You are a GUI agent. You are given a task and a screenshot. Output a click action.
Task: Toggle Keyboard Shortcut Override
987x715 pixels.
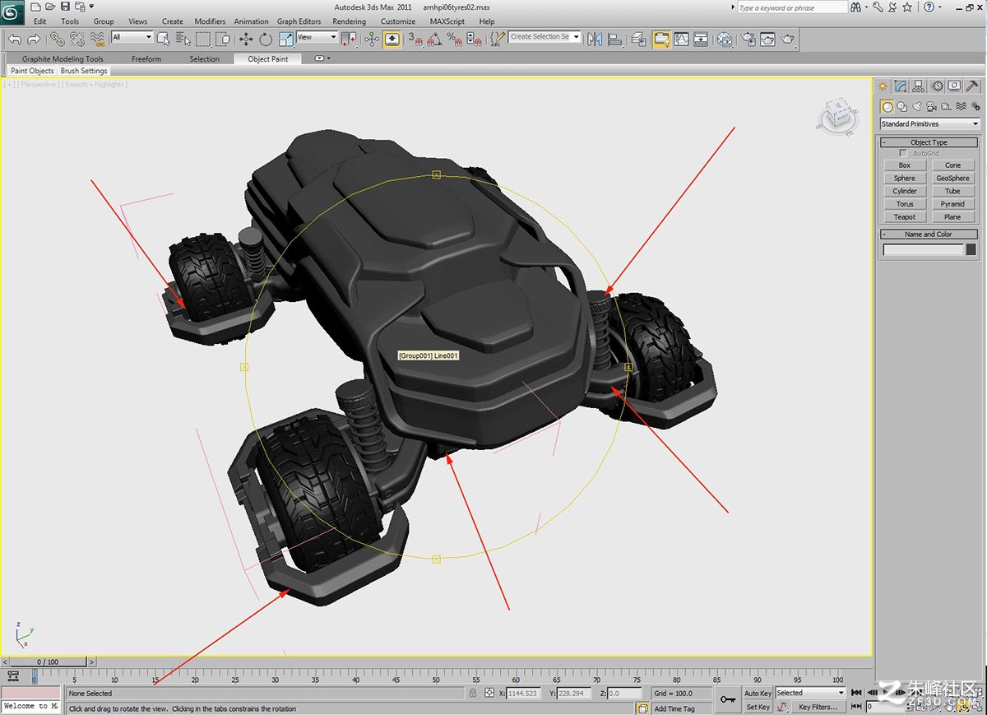(392, 39)
